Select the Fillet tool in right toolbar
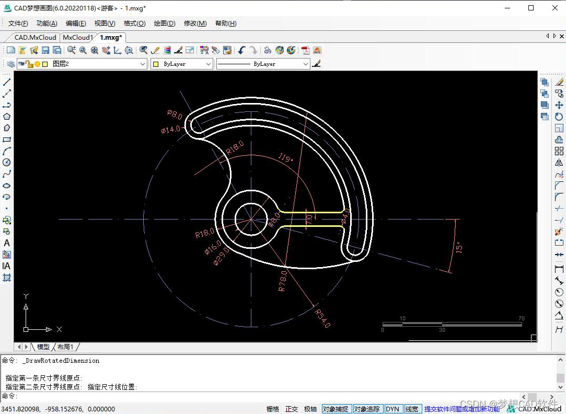Image resolution: width=566 pixels, height=414 pixels. coord(559,197)
